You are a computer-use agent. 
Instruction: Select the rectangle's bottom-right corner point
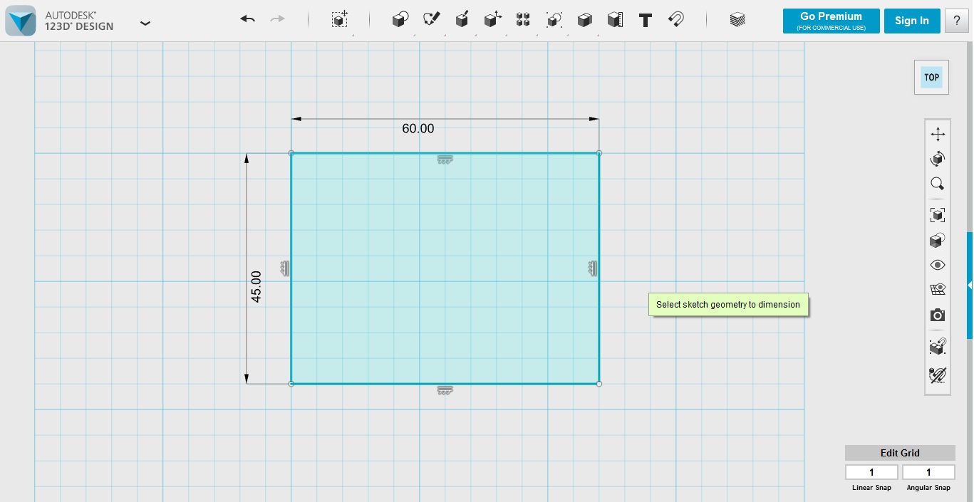tap(599, 384)
